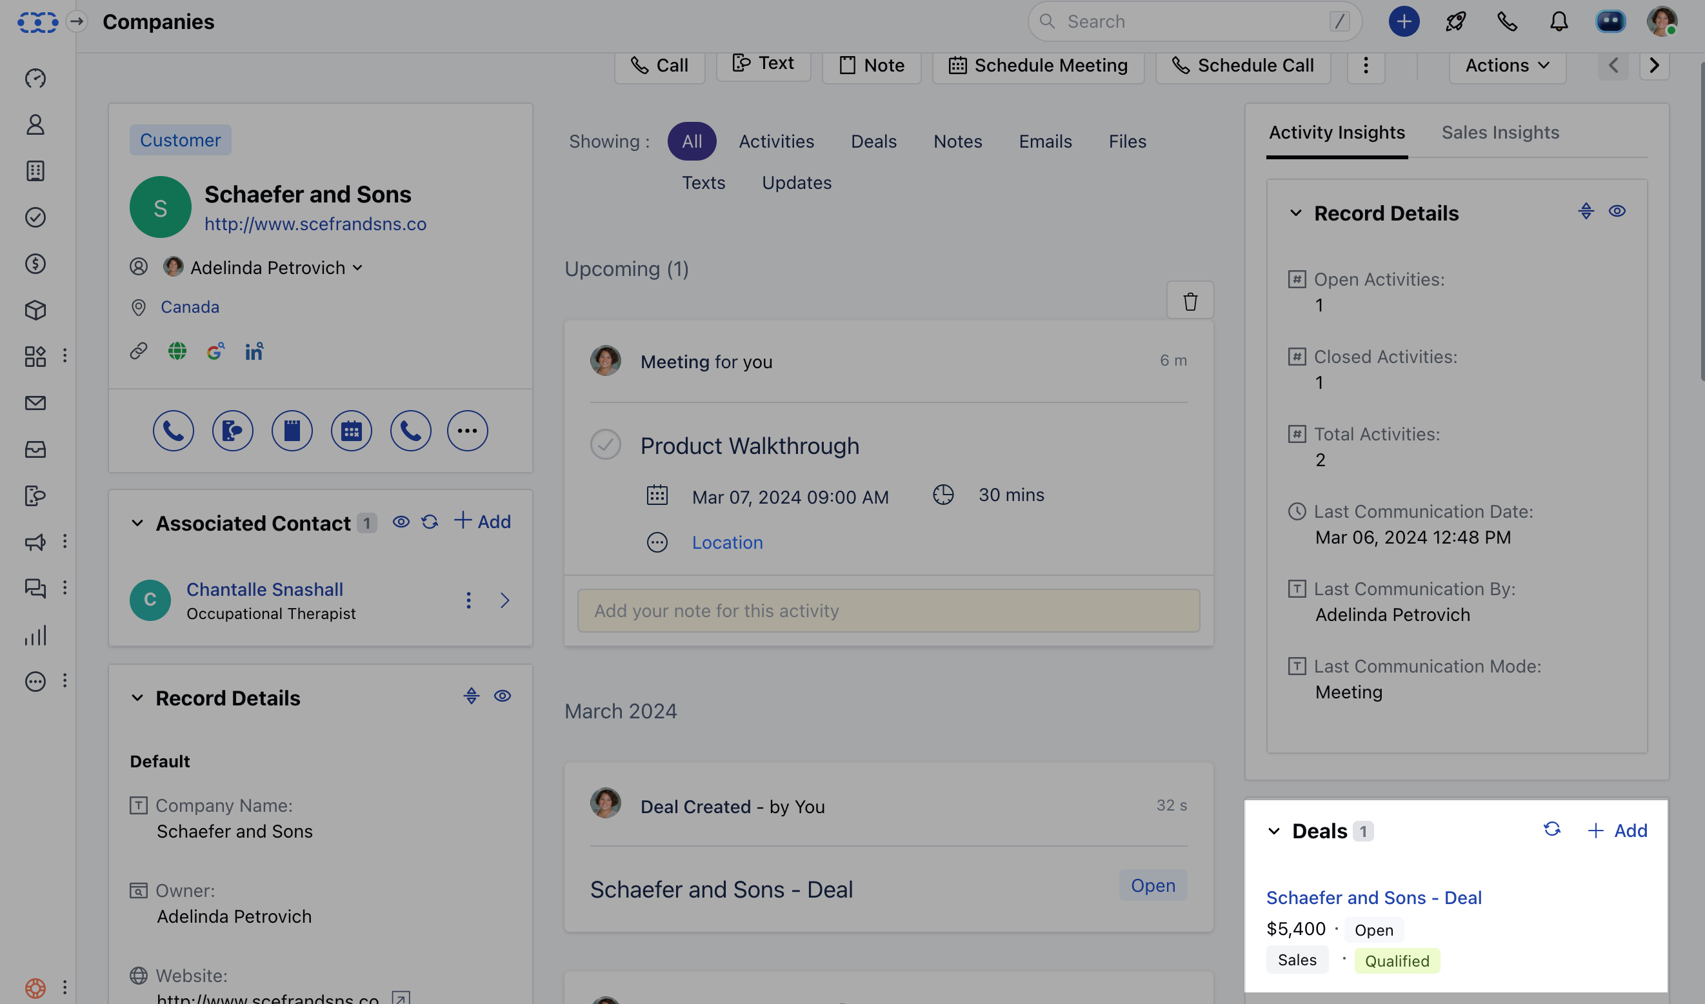1705x1004 pixels.
Task: Open the toolbar more-options three dots
Action: (x=1365, y=66)
